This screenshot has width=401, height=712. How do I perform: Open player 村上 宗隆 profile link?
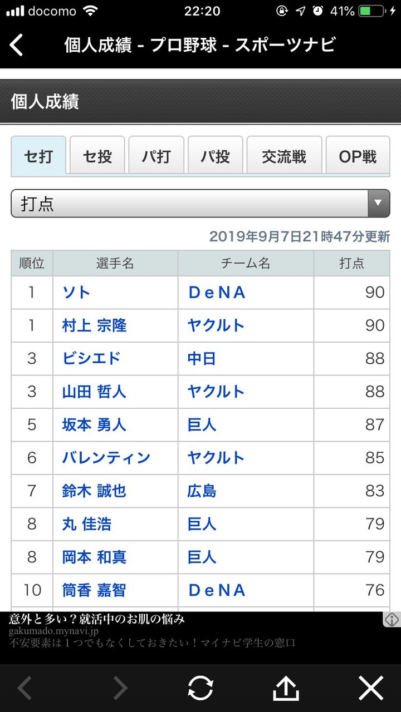click(x=95, y=325)
